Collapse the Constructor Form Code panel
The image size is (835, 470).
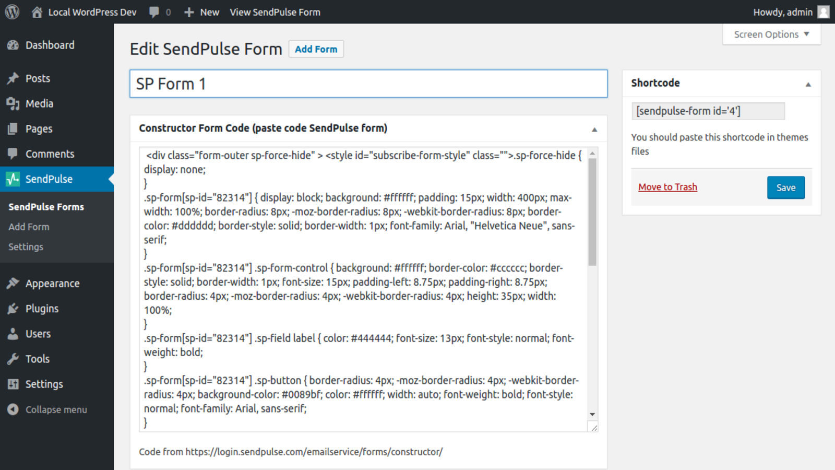coord(594,128)
